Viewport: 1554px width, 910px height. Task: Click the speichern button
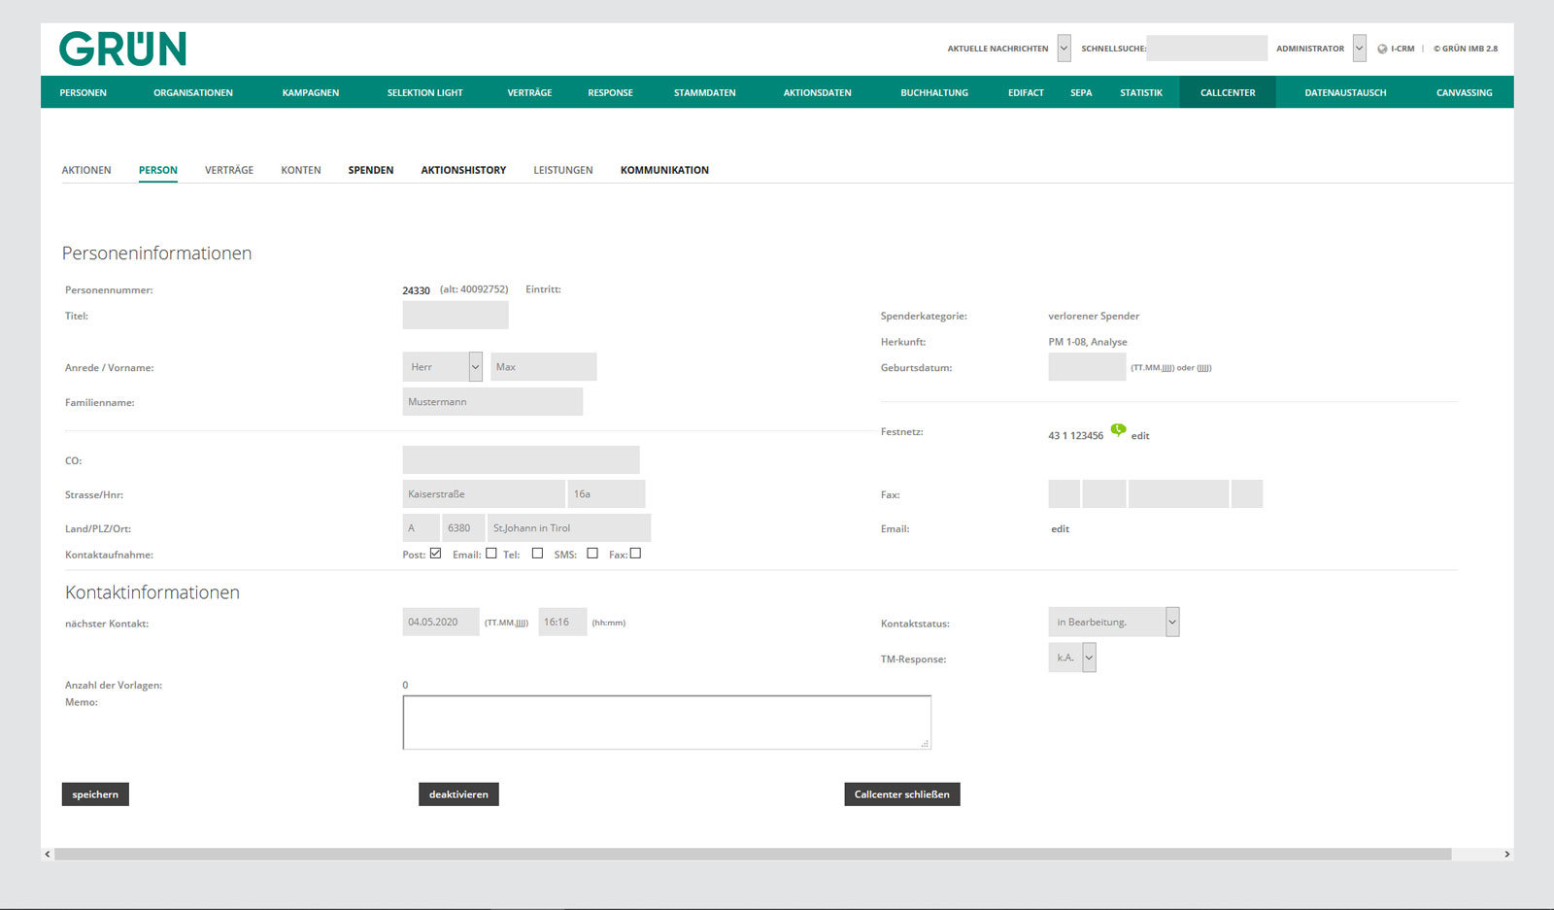95,794
